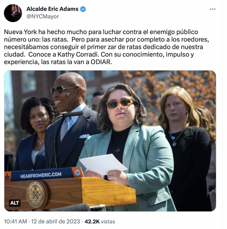Click the round seal emblem on podium sign
The height and width of the screenshot is (229, 227).
click(78, 173)
